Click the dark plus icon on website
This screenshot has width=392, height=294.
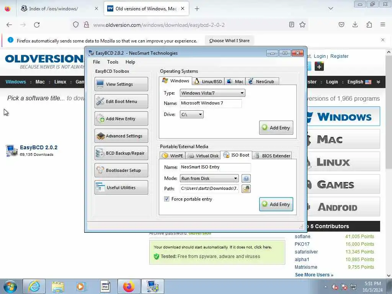point(319,67)
